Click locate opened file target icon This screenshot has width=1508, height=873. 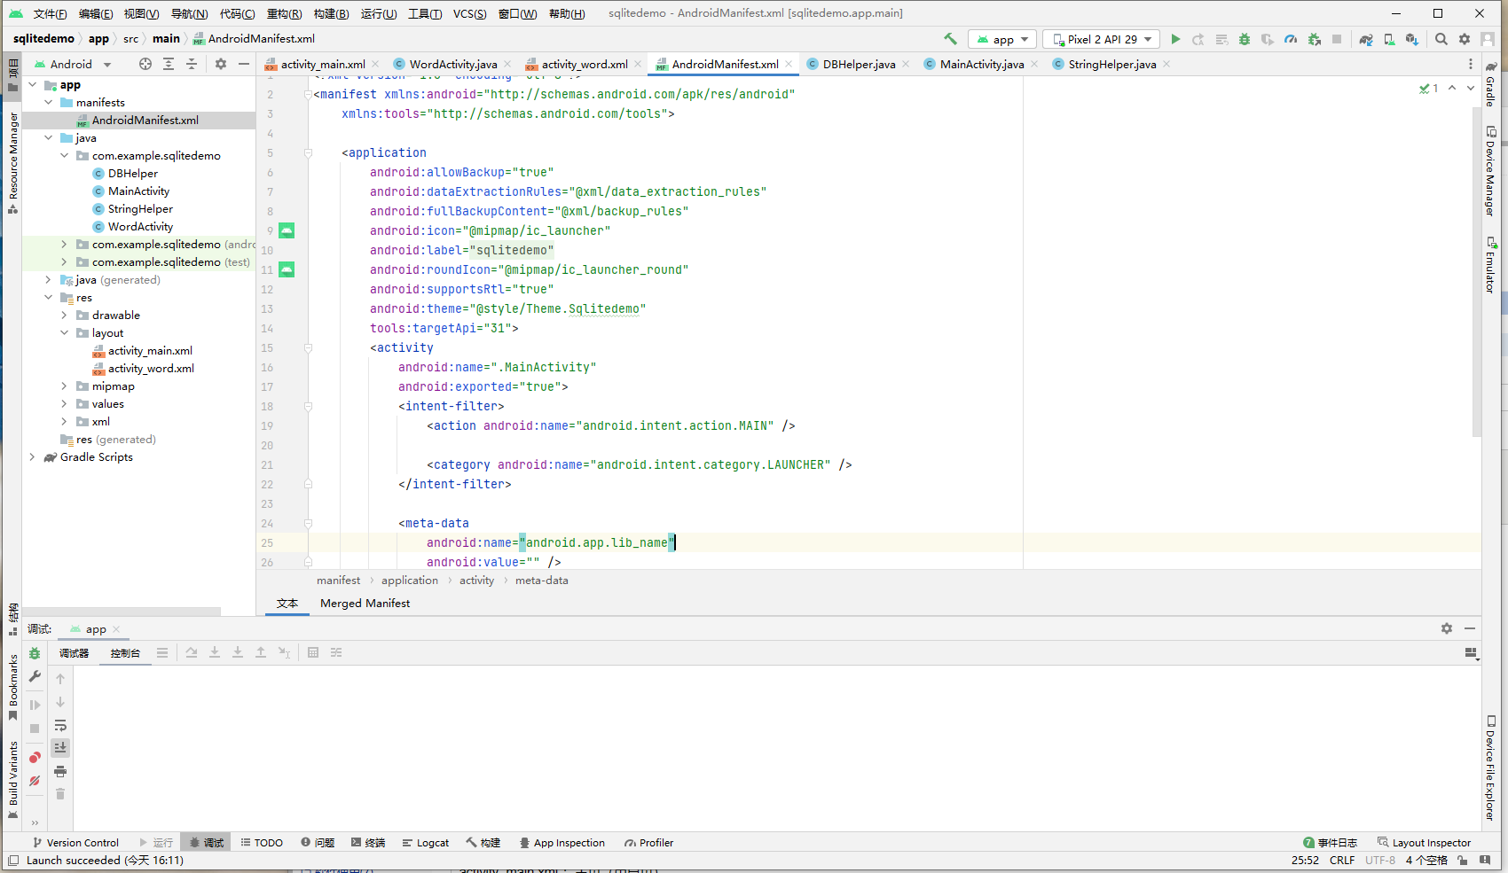(x=145, y=64)
